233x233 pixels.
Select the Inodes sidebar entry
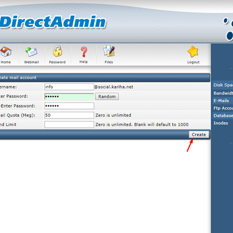[223, 123]
